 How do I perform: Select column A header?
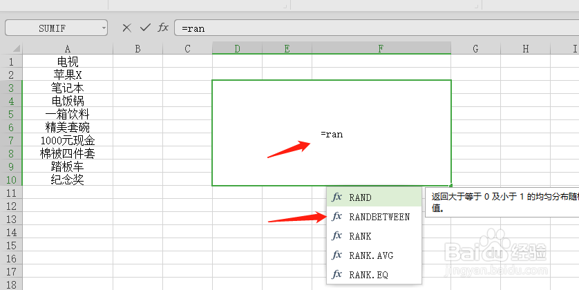[x=68, y=48]
